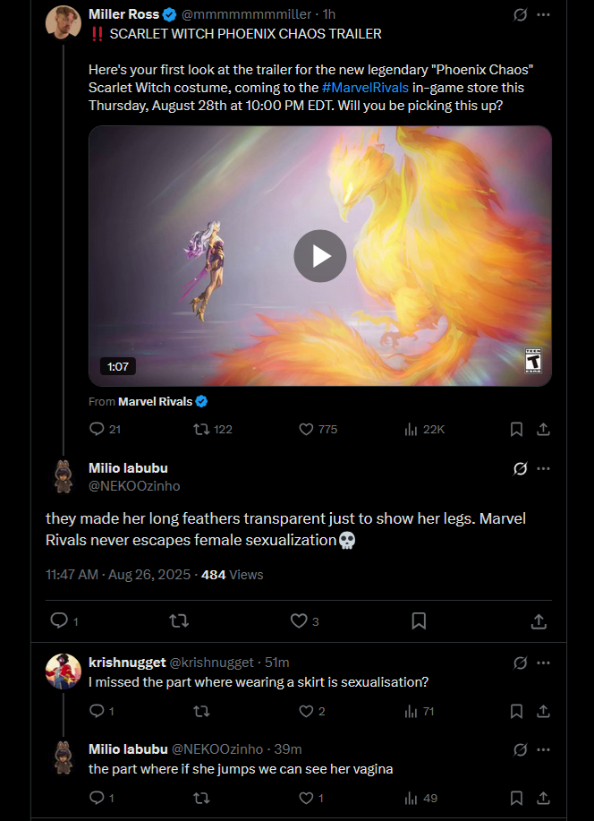
Task: Share Milio labubu's main post
Action: tap(539, 621)
